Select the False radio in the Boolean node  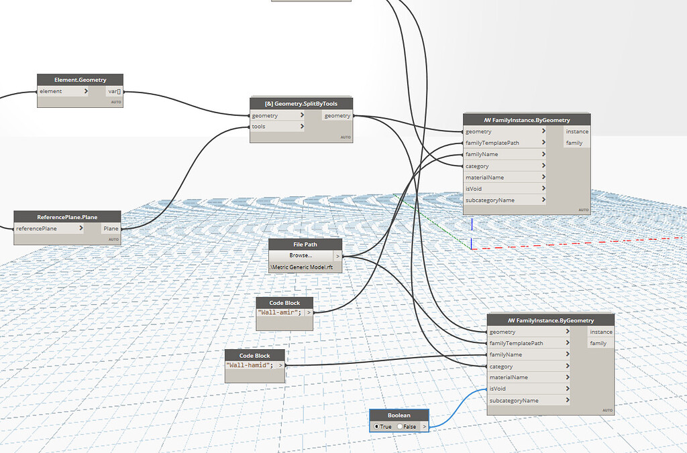[x=400, y=426]
